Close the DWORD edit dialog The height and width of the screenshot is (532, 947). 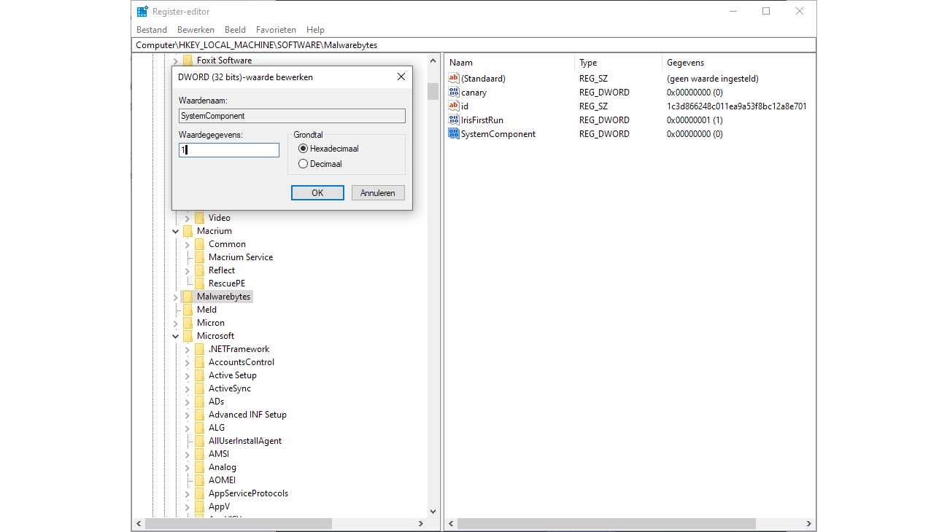tap(401, 77)
